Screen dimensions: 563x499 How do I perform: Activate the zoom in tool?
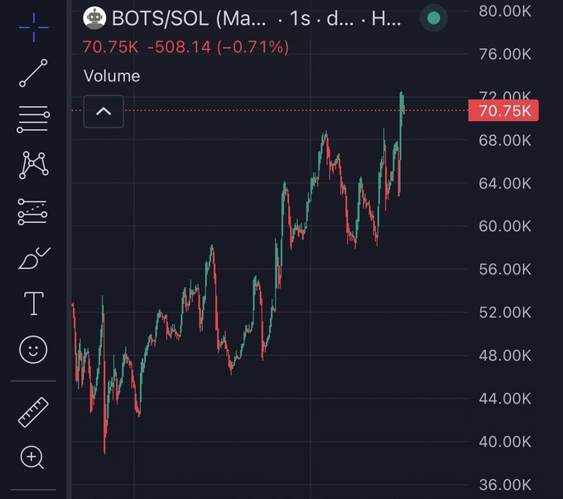pyautogui.click(x=32, y=458)
